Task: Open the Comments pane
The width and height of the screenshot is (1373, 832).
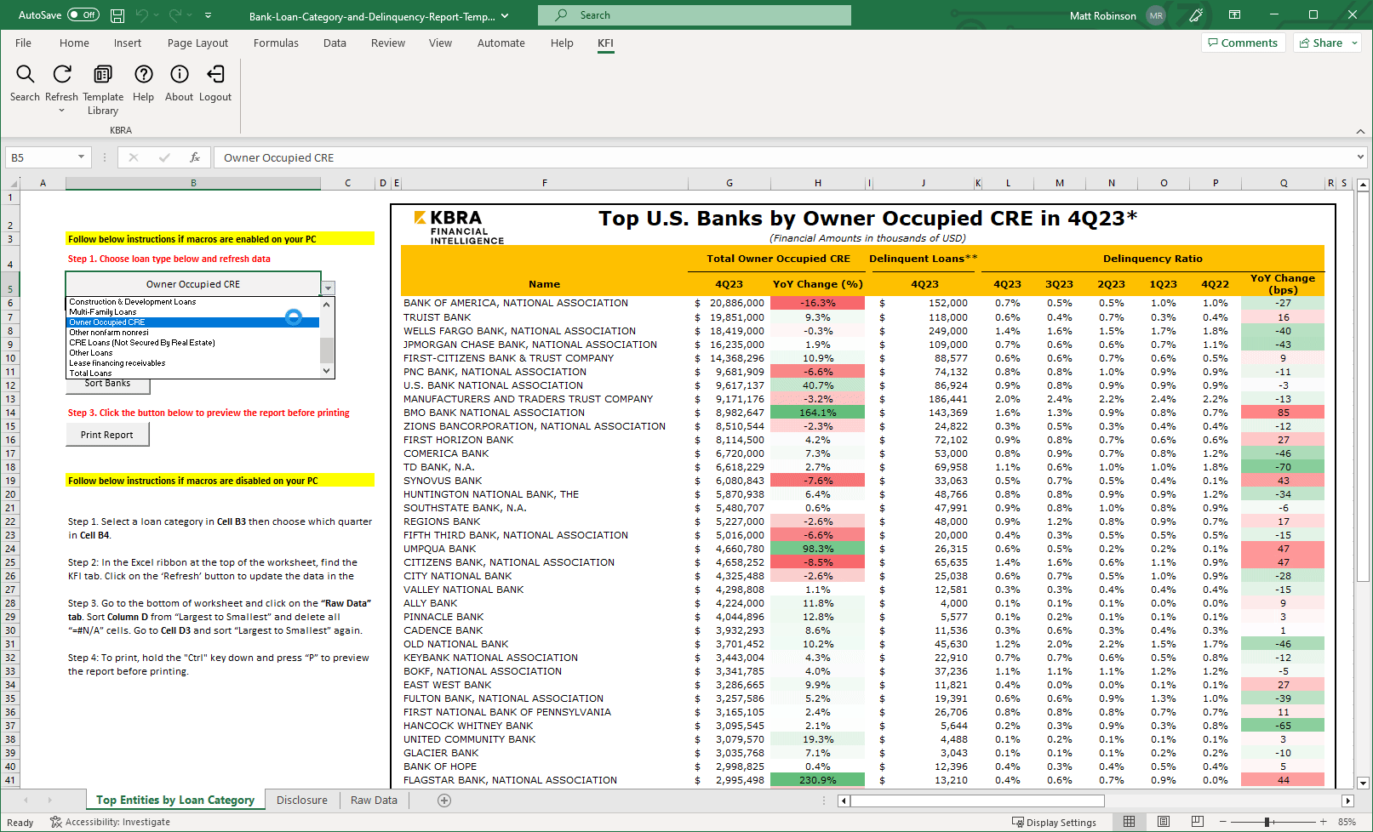Action: pos(1242,43)
